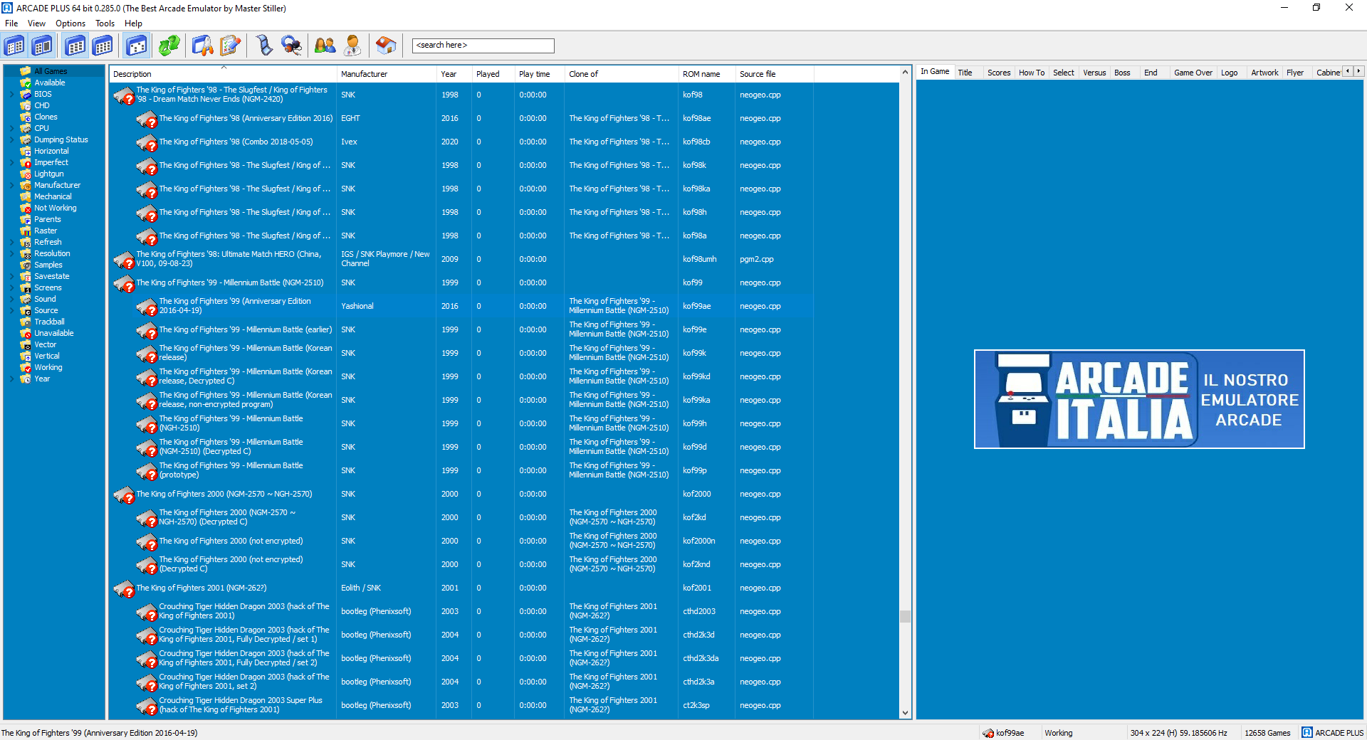The height and width of the screenshot is (740, 1367).
Task: Expand the Refresh folder
Action: click(12, 242)
